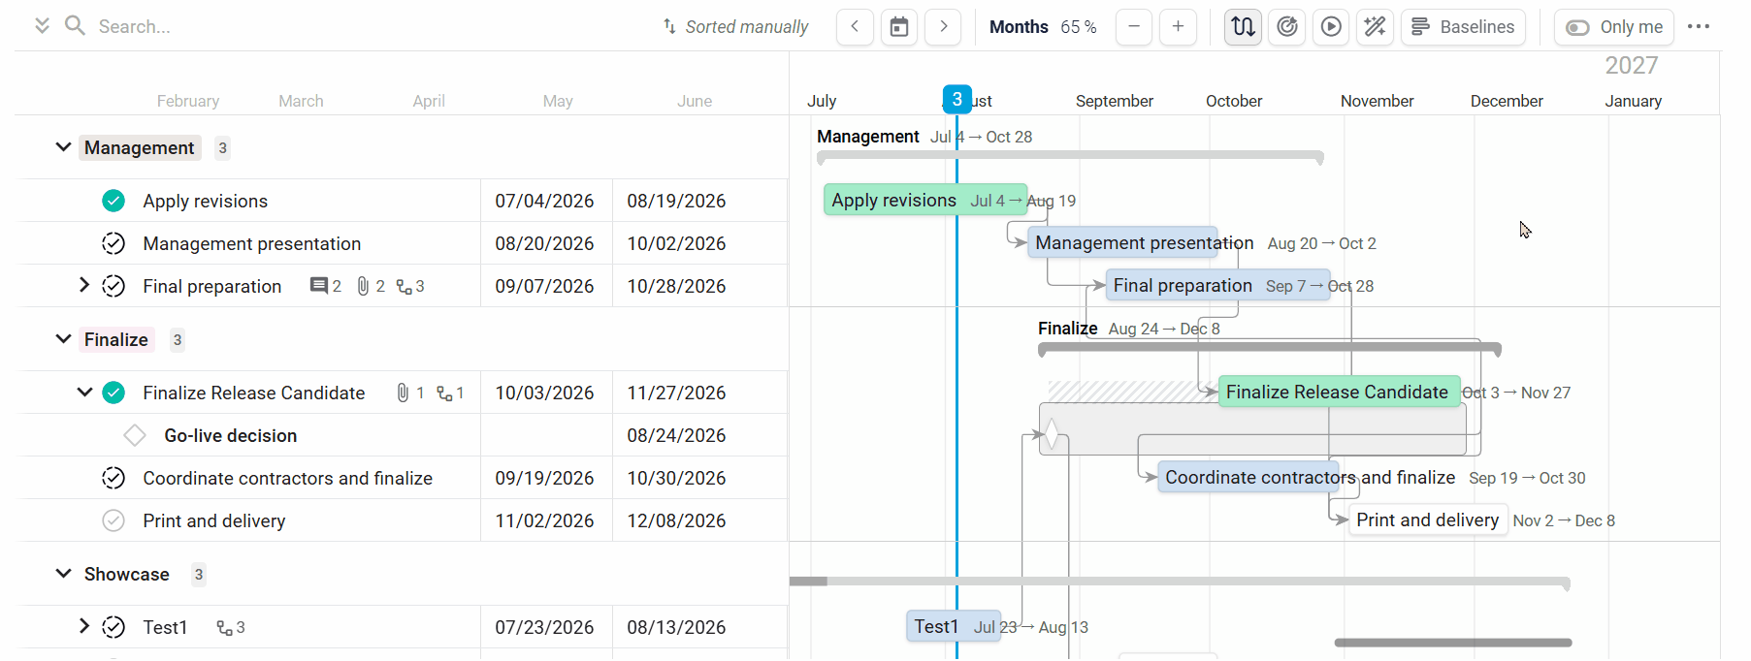
Task: Toggle the critical path target icon
Action: (1287, 27)
